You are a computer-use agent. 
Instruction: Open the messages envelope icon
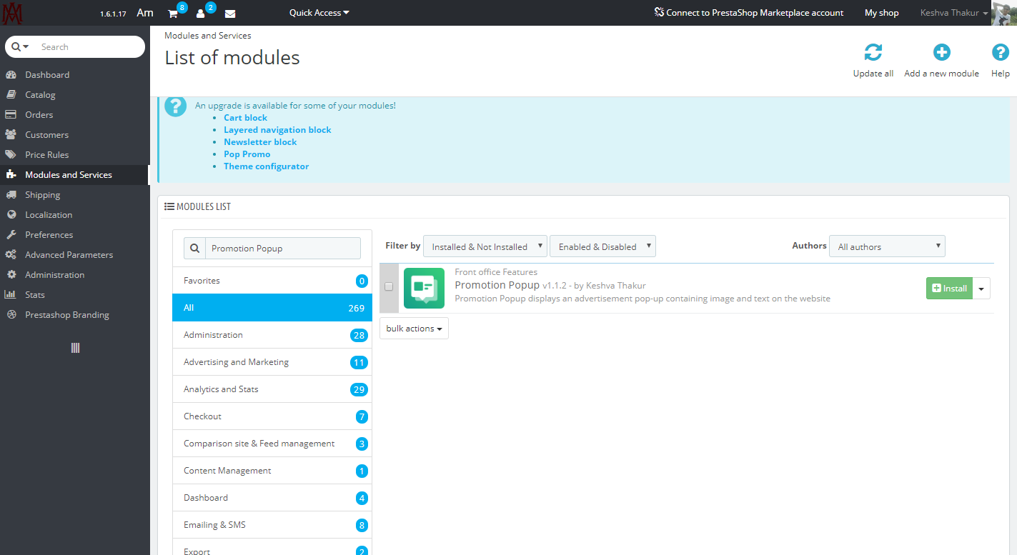click(x=230, y=14)
